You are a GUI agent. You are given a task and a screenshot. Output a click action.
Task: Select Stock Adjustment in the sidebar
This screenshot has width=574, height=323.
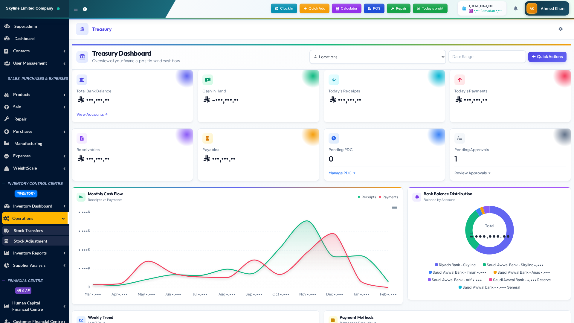(x=30, y=241)
